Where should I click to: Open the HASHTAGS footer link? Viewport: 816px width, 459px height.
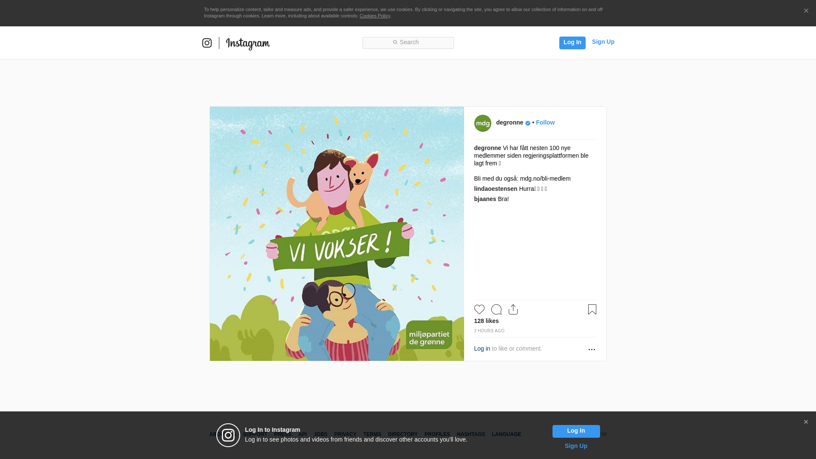click(471, 434)
